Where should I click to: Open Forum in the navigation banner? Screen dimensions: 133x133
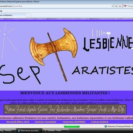10,109
